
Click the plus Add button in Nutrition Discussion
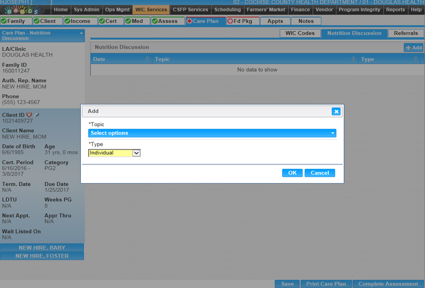(414, 48)
